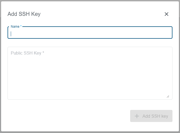Click the bottom-right corner grip of the textarea
Image resolution: width=180 pixels, height=133 pixels.
[x=168, y=96]
